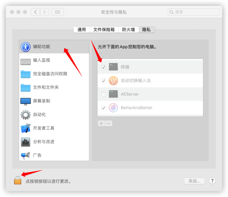Select the 屏幕录制 row label
Image resolution: width=228 pixels, height=197 pixels.
click(41, 101)
